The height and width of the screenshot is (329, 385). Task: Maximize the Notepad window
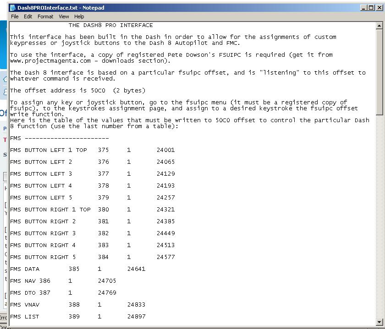(x=371, y=8)
